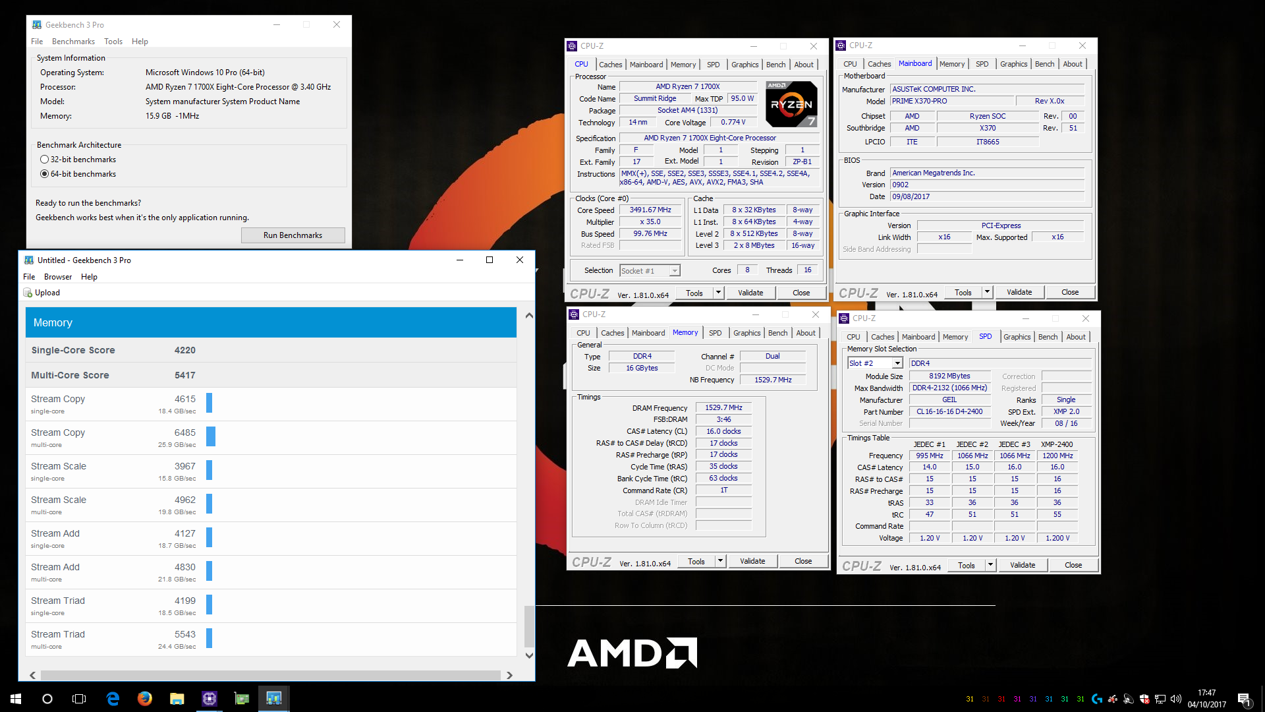
Task: Launch Firefox from the taskbar
Action: (x=145, y=699)
